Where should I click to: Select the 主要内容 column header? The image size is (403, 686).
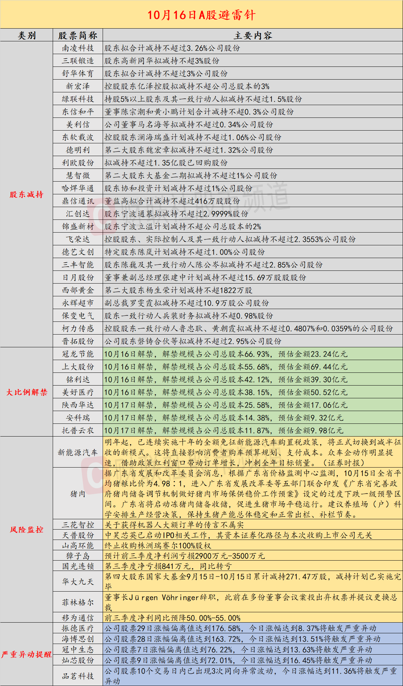tap(253, 35)
